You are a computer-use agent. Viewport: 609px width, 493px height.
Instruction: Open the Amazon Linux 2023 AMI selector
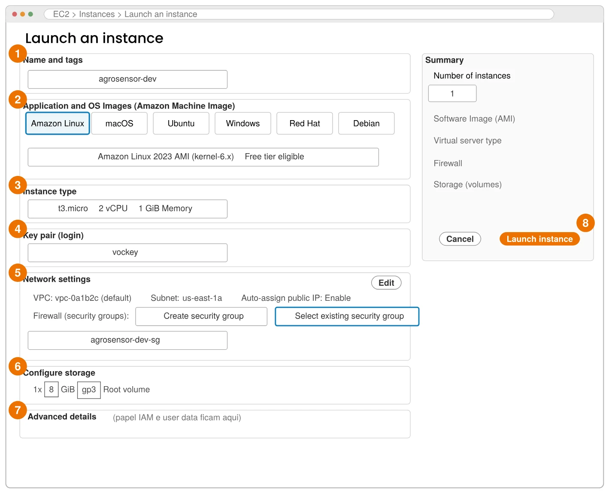203,157
